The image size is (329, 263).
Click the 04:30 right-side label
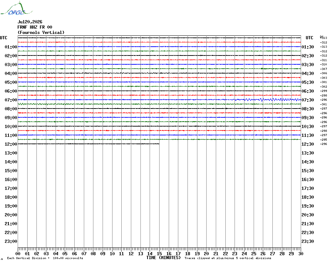click(308, 74)
